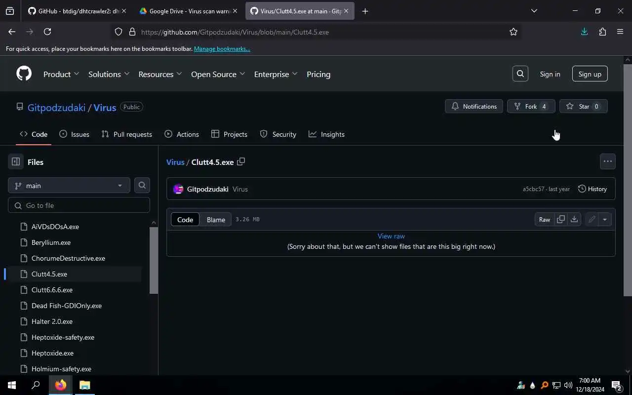Screen dimensions: 632x395
Task: Focus the Go to file input
Action: pyautogui.click(x=79, y=205)
